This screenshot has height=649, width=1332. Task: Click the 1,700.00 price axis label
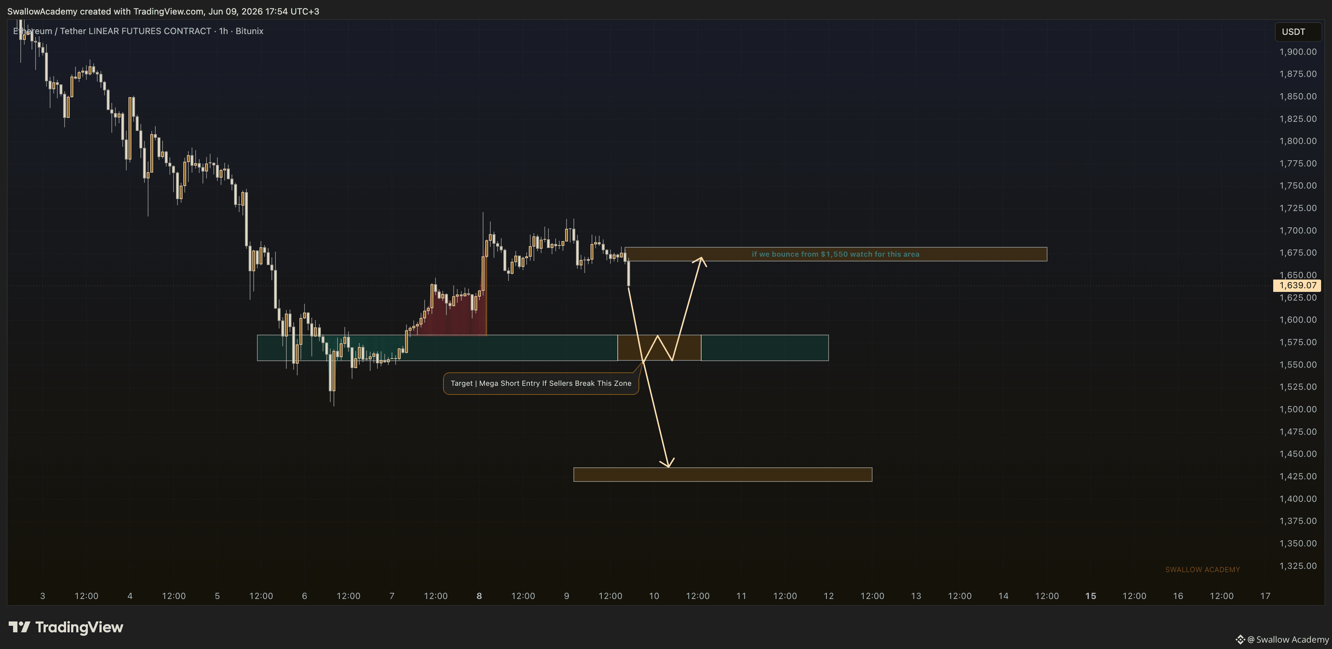point(1298,231)
